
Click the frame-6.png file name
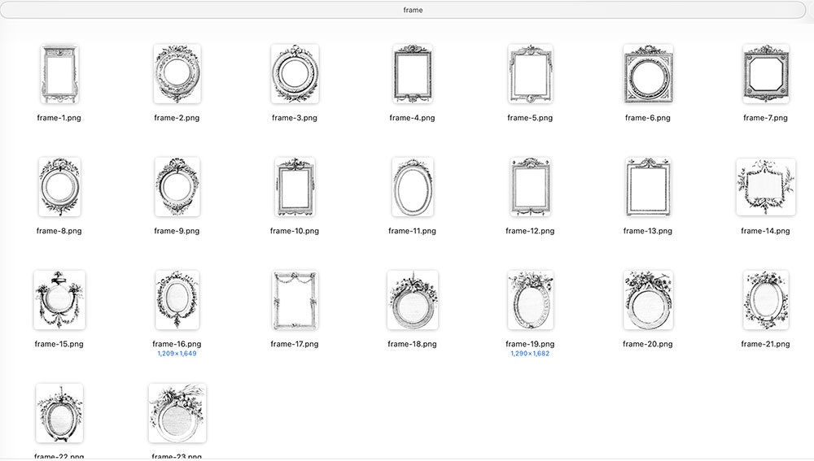pos(648,118)
